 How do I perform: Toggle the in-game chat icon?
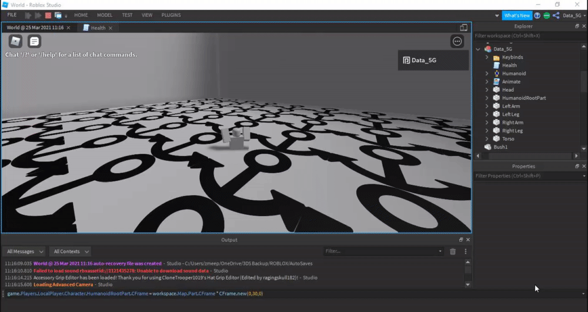point(34,41)
